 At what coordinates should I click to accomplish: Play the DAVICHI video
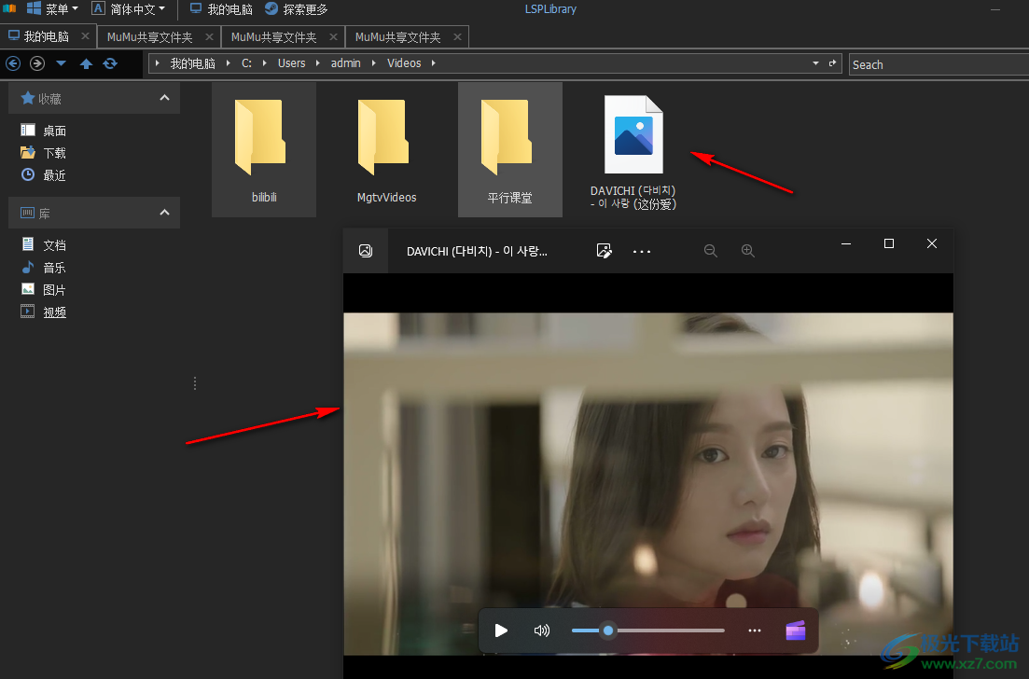501,630
